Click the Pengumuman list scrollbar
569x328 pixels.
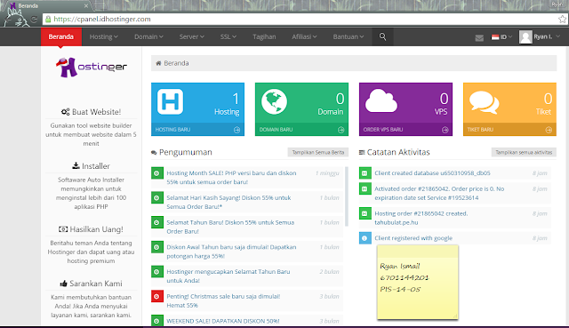tap(347, 196)
